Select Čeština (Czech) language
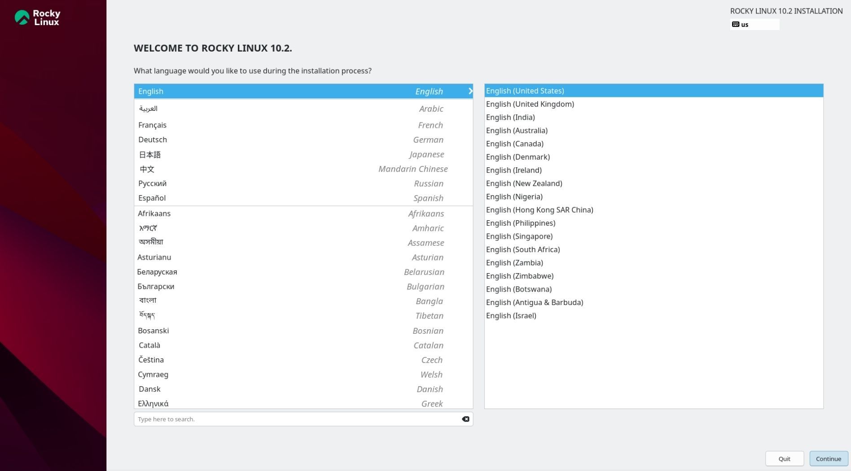 303,360
